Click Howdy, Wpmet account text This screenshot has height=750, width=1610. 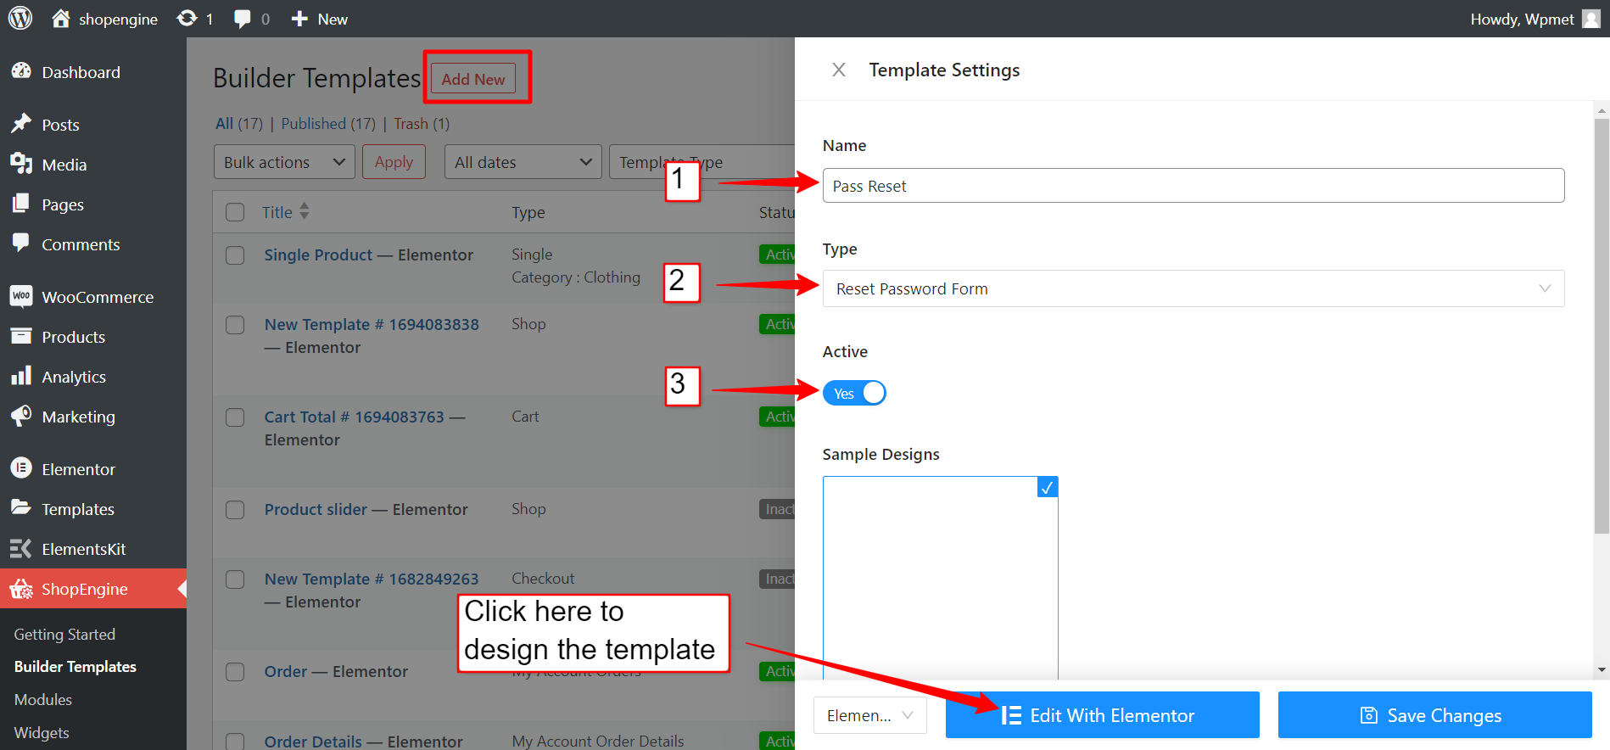click(x=1522, y=19)
